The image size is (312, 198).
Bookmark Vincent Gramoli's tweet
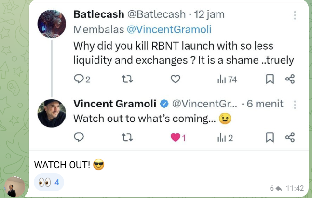(270, 137)
